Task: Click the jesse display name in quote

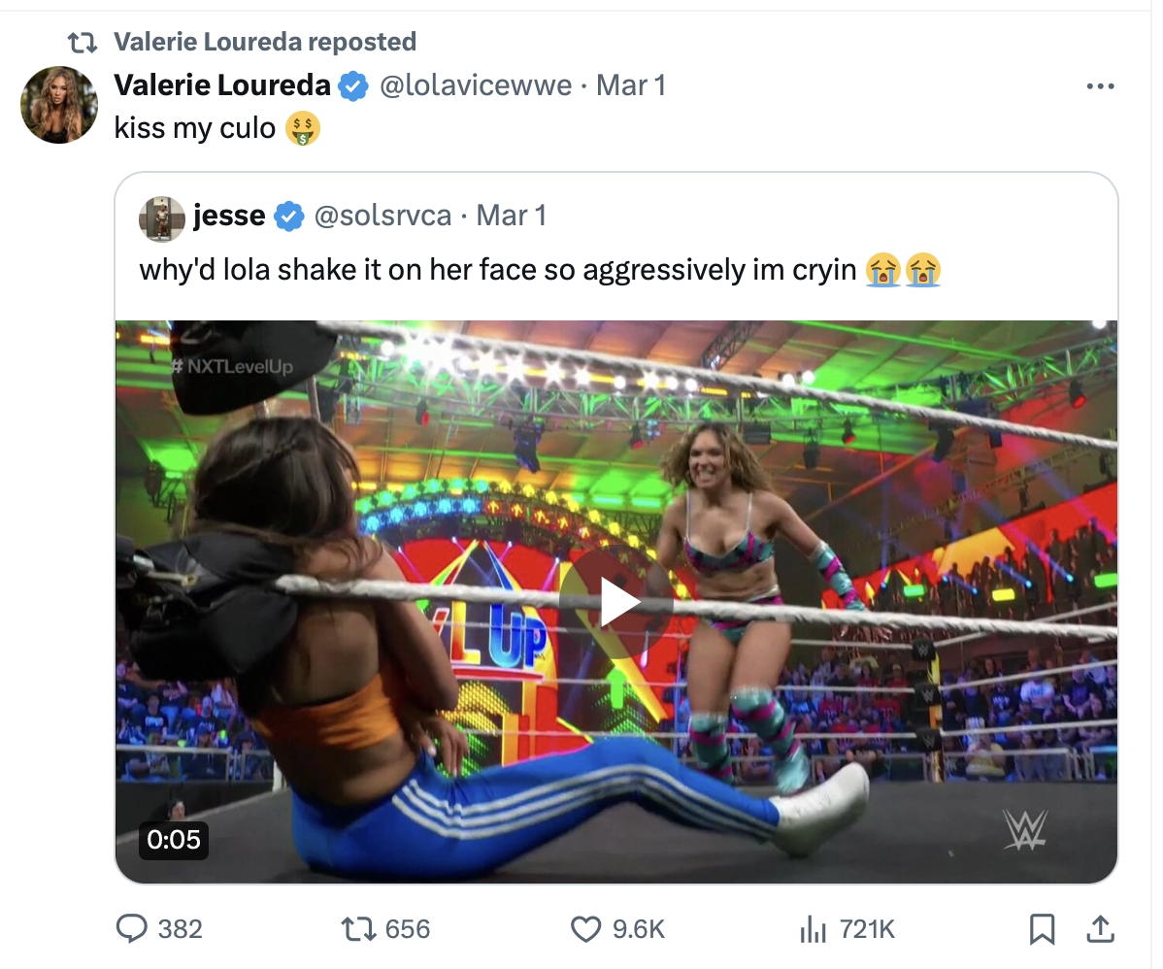Action: (x=229, y=215)
